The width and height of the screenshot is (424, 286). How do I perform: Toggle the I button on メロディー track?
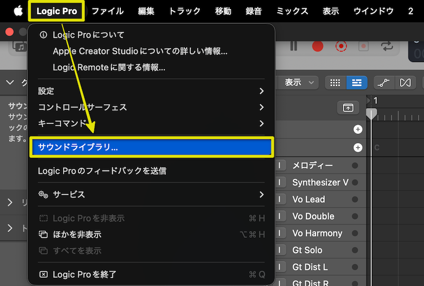coord(280,165)
